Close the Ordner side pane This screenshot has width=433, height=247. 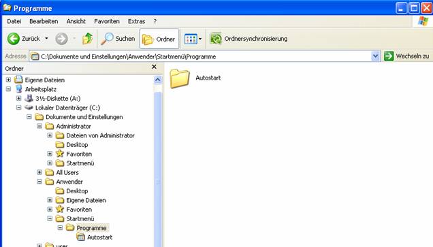tap(154, 67)
